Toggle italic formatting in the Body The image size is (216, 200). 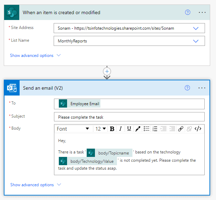pyautogui.click(x=120, y=129)
